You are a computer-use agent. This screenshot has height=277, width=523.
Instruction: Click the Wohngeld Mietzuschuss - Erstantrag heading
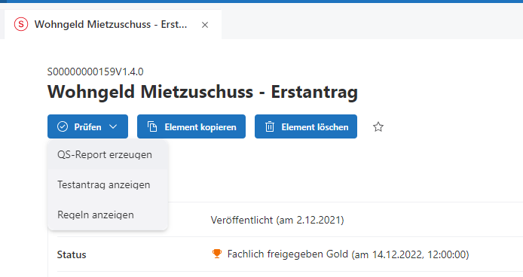tap(203, 92)
